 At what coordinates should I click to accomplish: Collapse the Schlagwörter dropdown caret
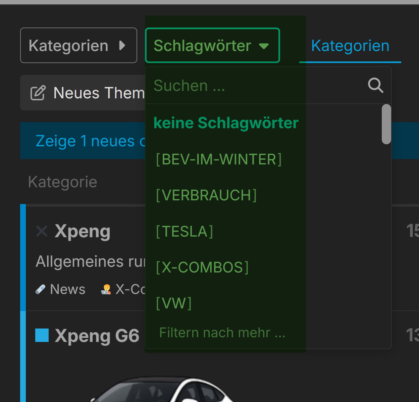click(x=264, y=46)
